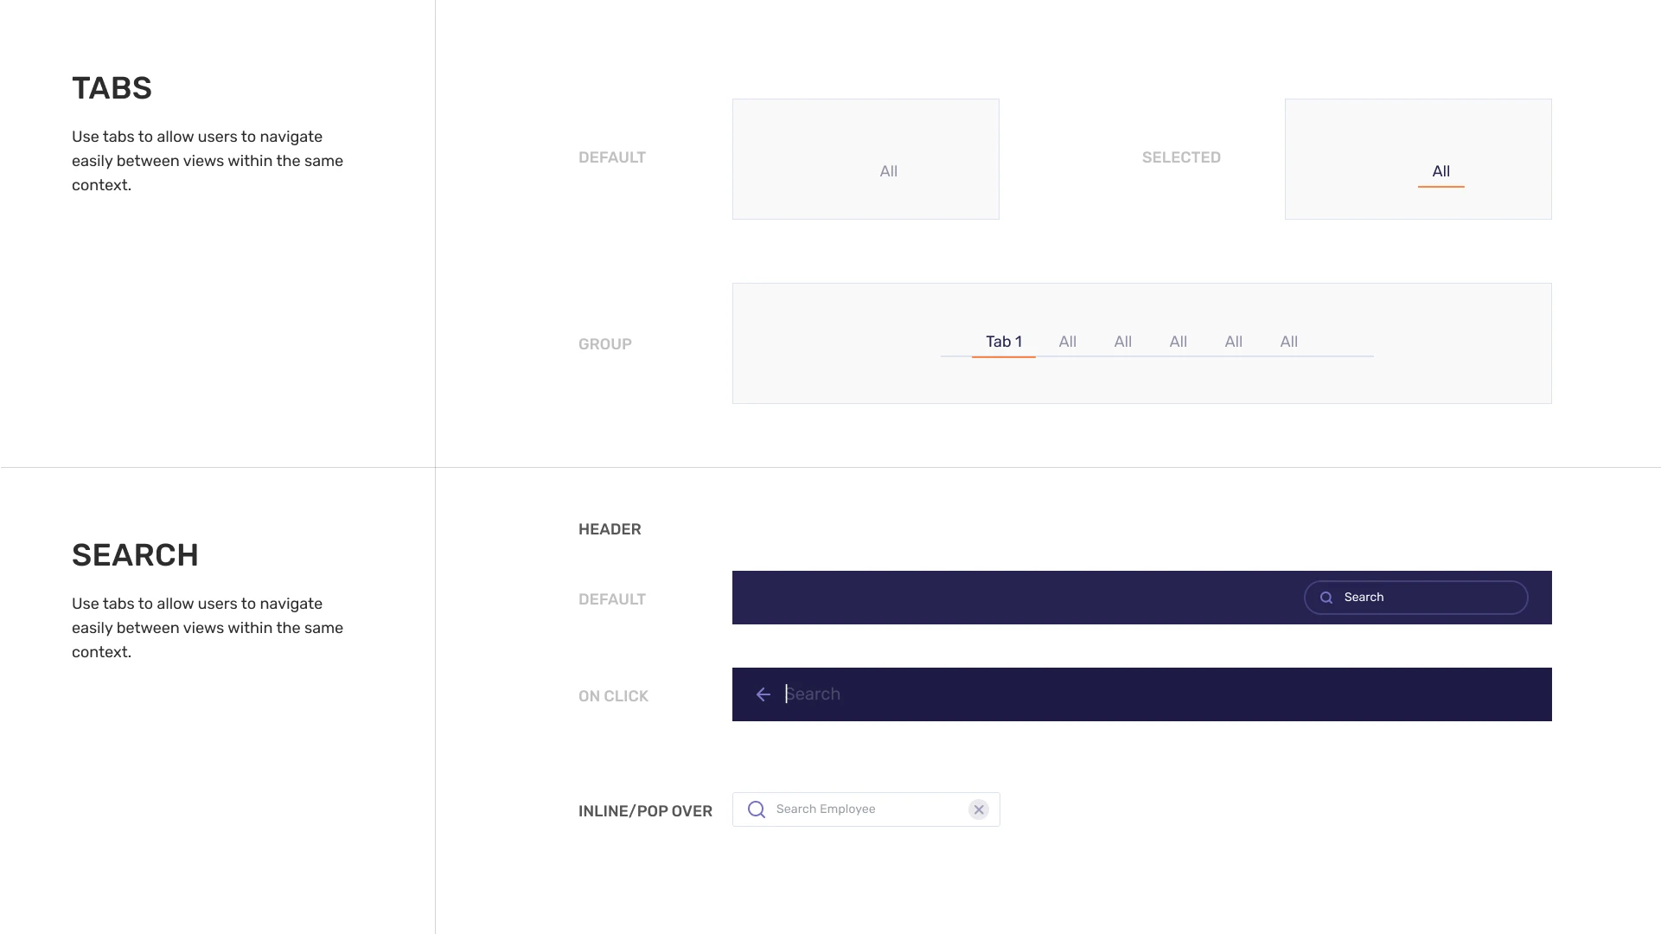This screenshot has width=1661, height=934.
Task: Click the unselected All tab in the Default box
Action: point(889,171)
